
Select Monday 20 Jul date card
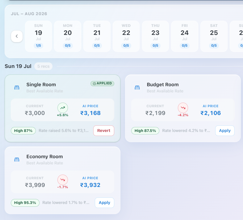[68, 36]
